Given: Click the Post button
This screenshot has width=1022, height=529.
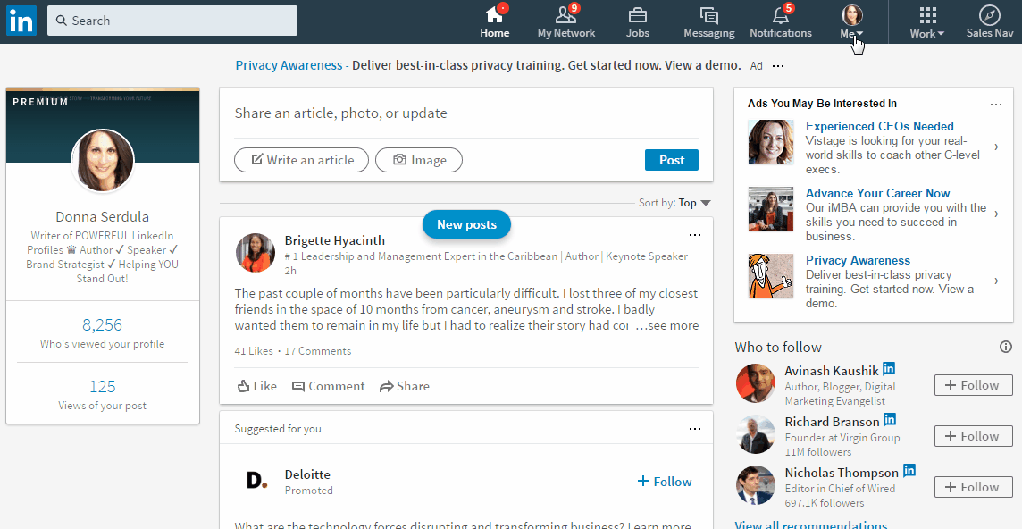Looking at the screenshot, I should pos(671,161).
